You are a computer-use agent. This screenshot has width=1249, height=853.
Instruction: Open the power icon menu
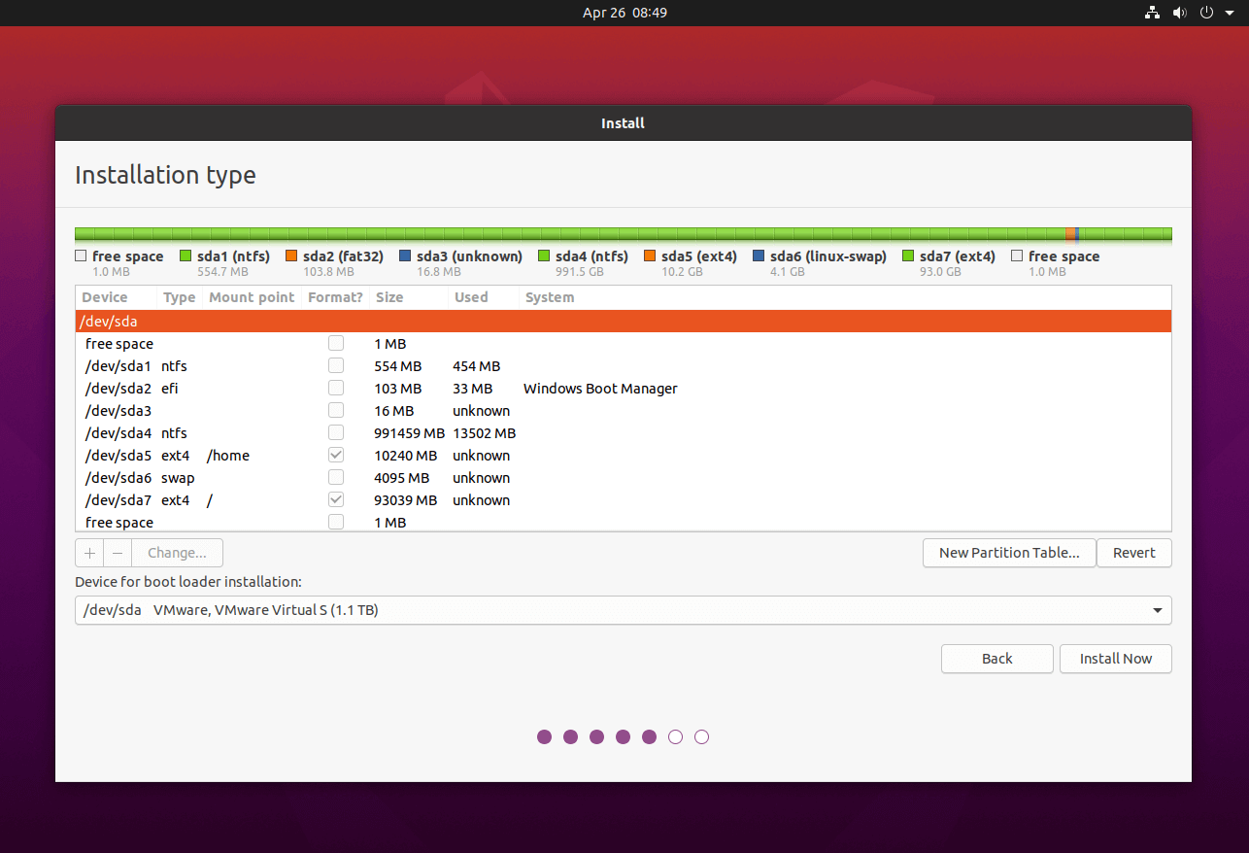point(1207,13)
